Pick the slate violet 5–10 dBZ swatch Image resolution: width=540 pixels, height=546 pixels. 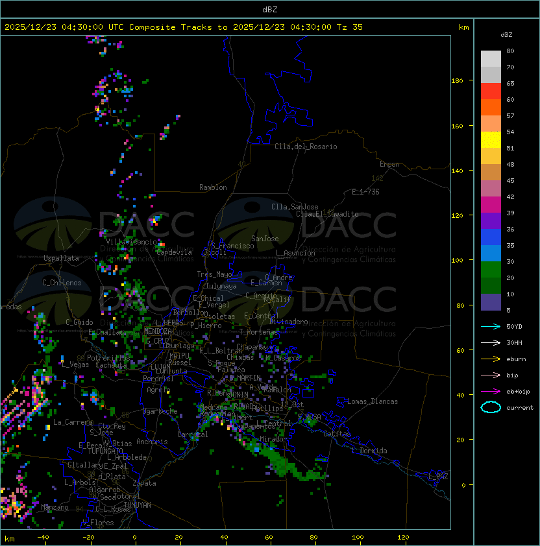pyautogui.click(x=491, y=302)
